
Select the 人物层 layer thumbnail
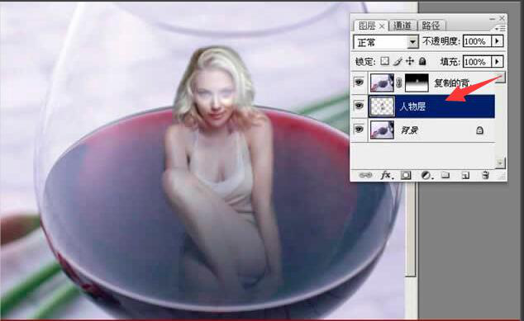[382, 106]
